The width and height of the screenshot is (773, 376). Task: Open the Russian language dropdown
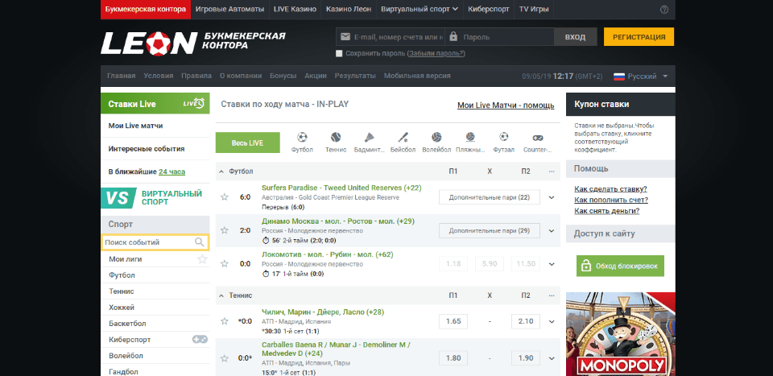[x=642, y=76]
